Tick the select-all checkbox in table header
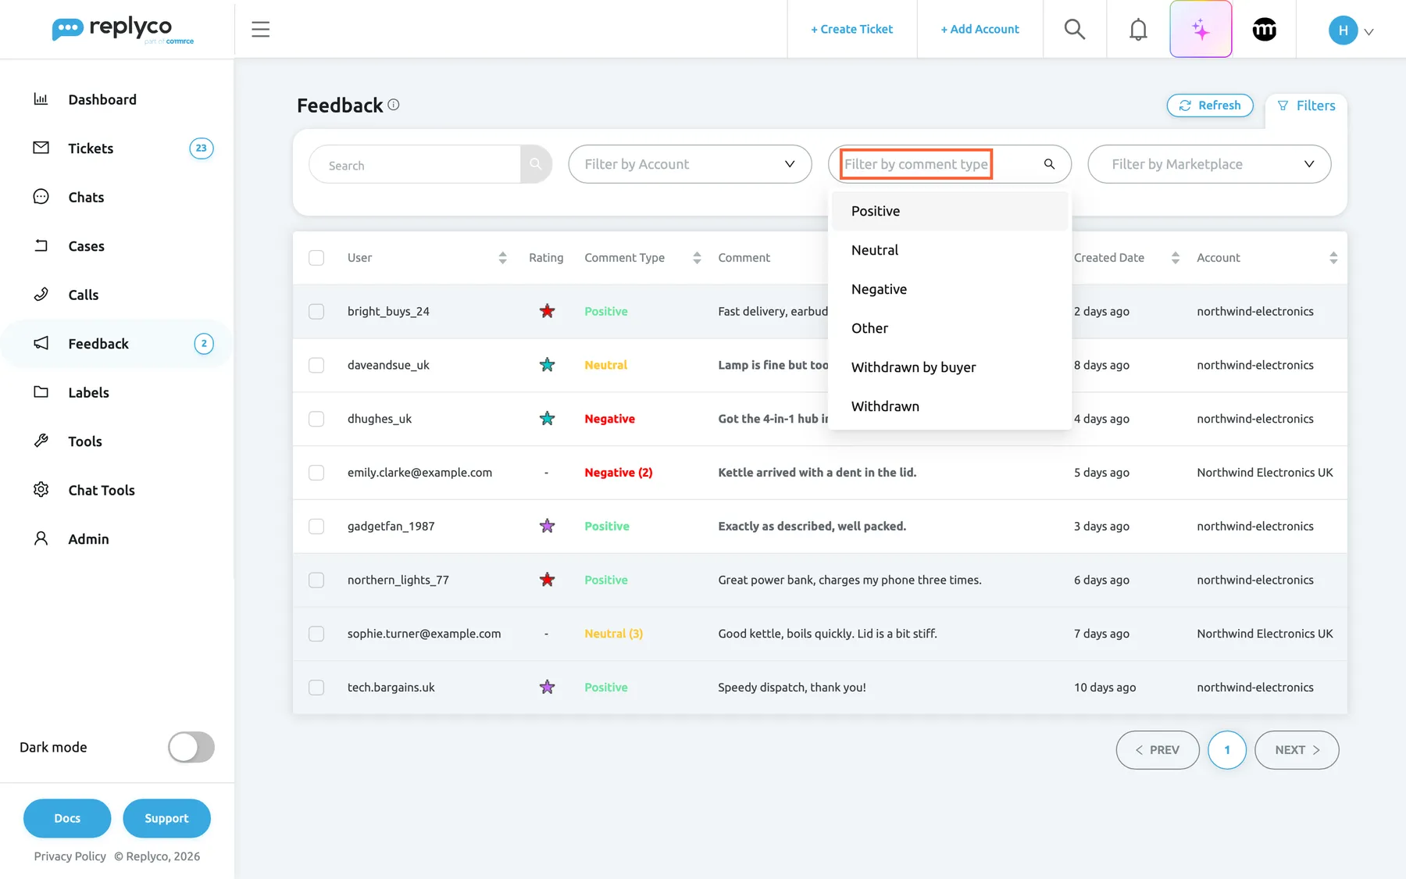Viewport: 1406px width, 879px height. (x=316, y=258)
